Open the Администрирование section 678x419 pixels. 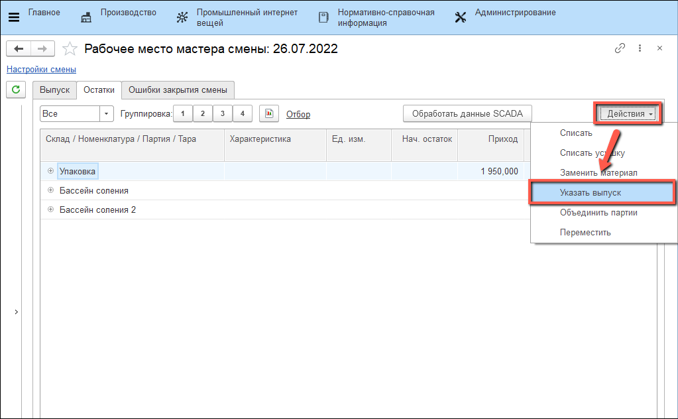click(x=505, y=13)
